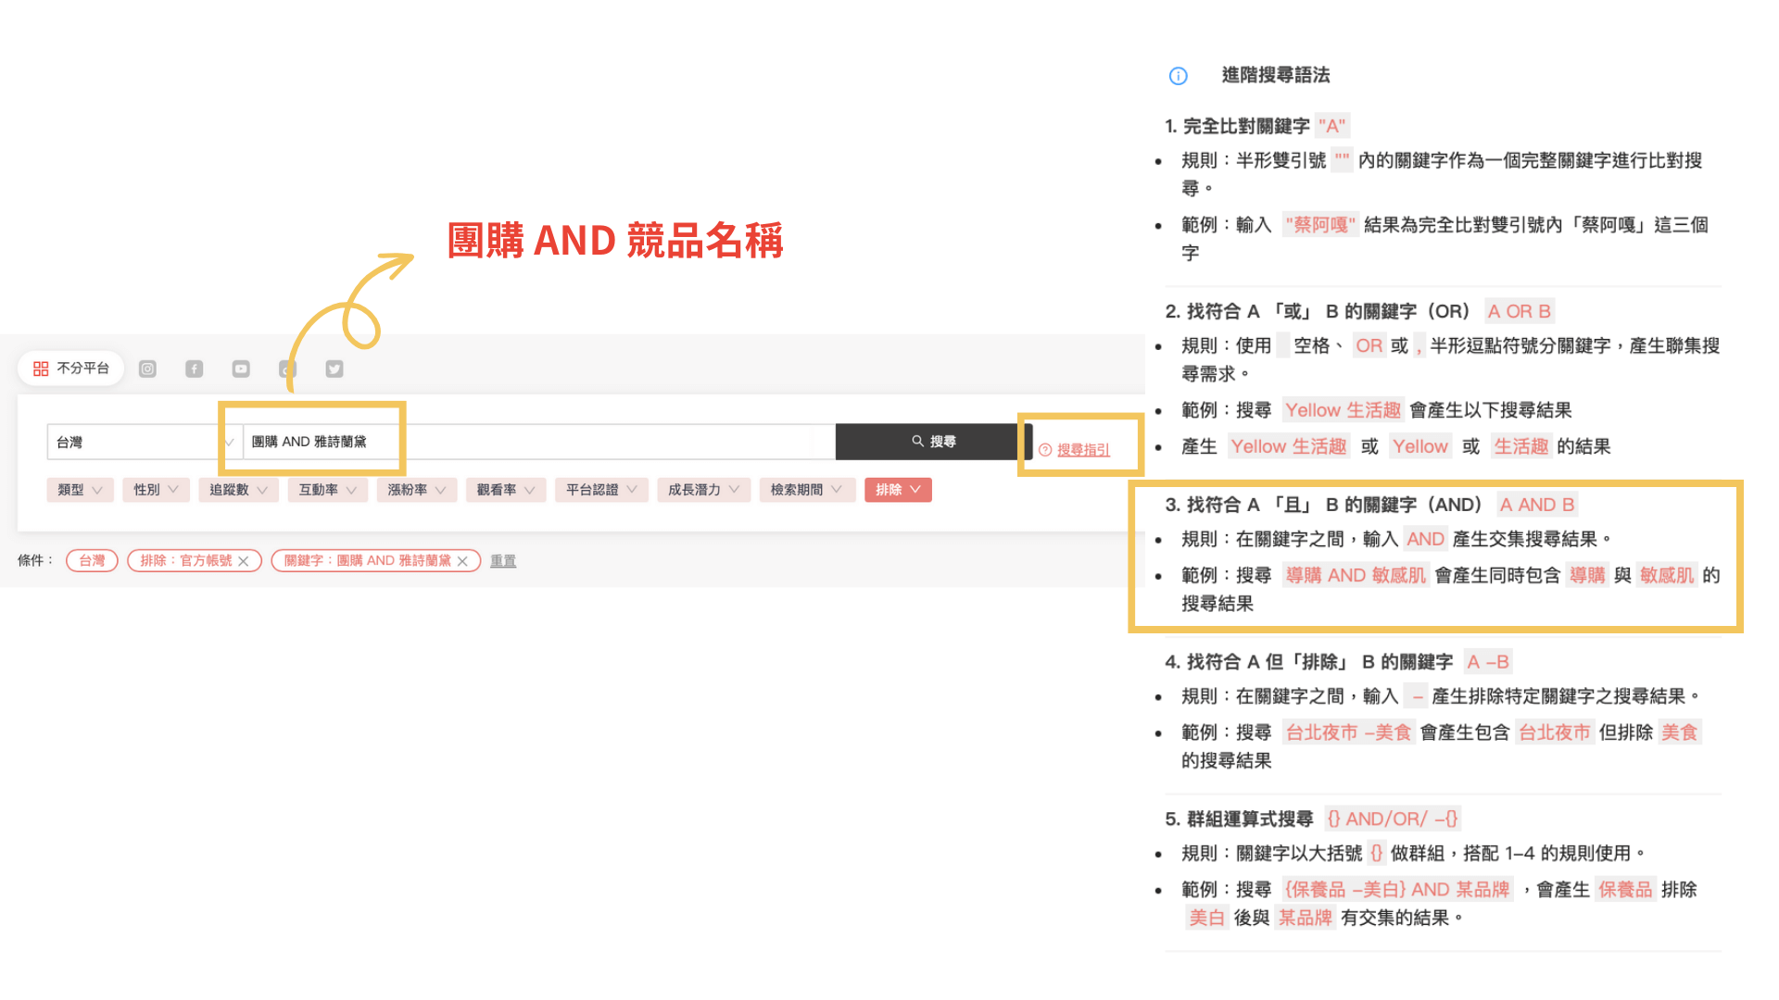Open the 搜尋指引 search guide link
The image size is (1779, 1000).
coord(1083,450)
